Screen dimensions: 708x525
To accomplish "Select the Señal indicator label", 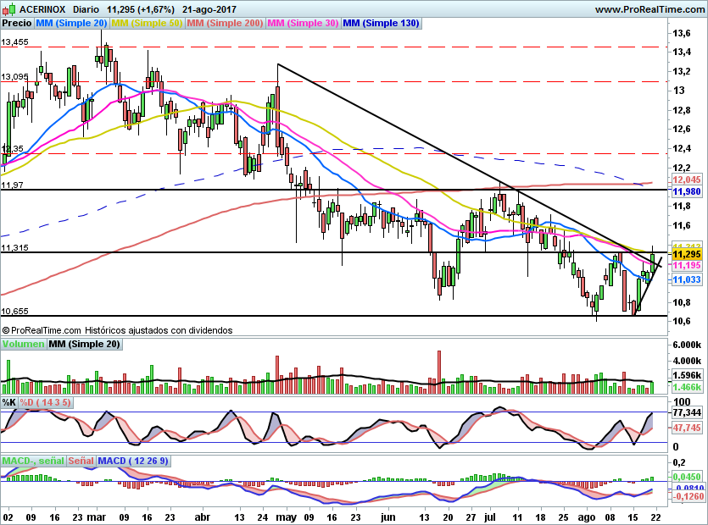I will click(x=81, y=461).
